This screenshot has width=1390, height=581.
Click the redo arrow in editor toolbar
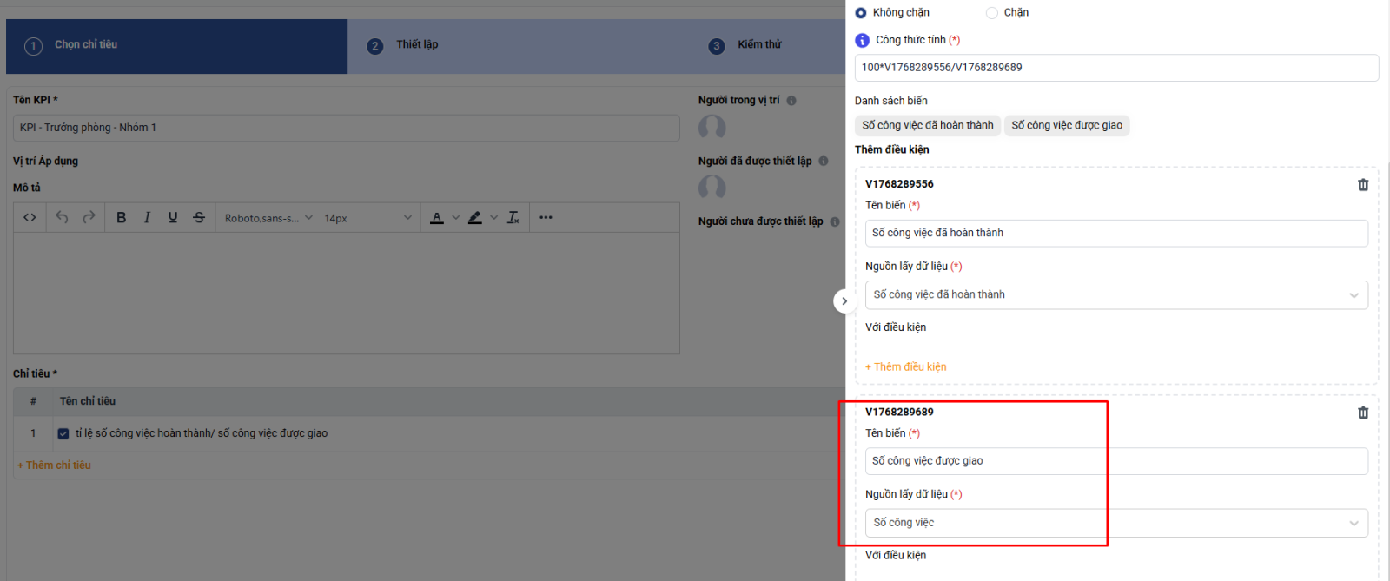(x=89, y=218)
